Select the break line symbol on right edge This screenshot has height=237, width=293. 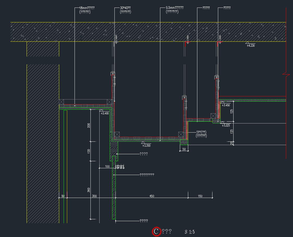286,75
